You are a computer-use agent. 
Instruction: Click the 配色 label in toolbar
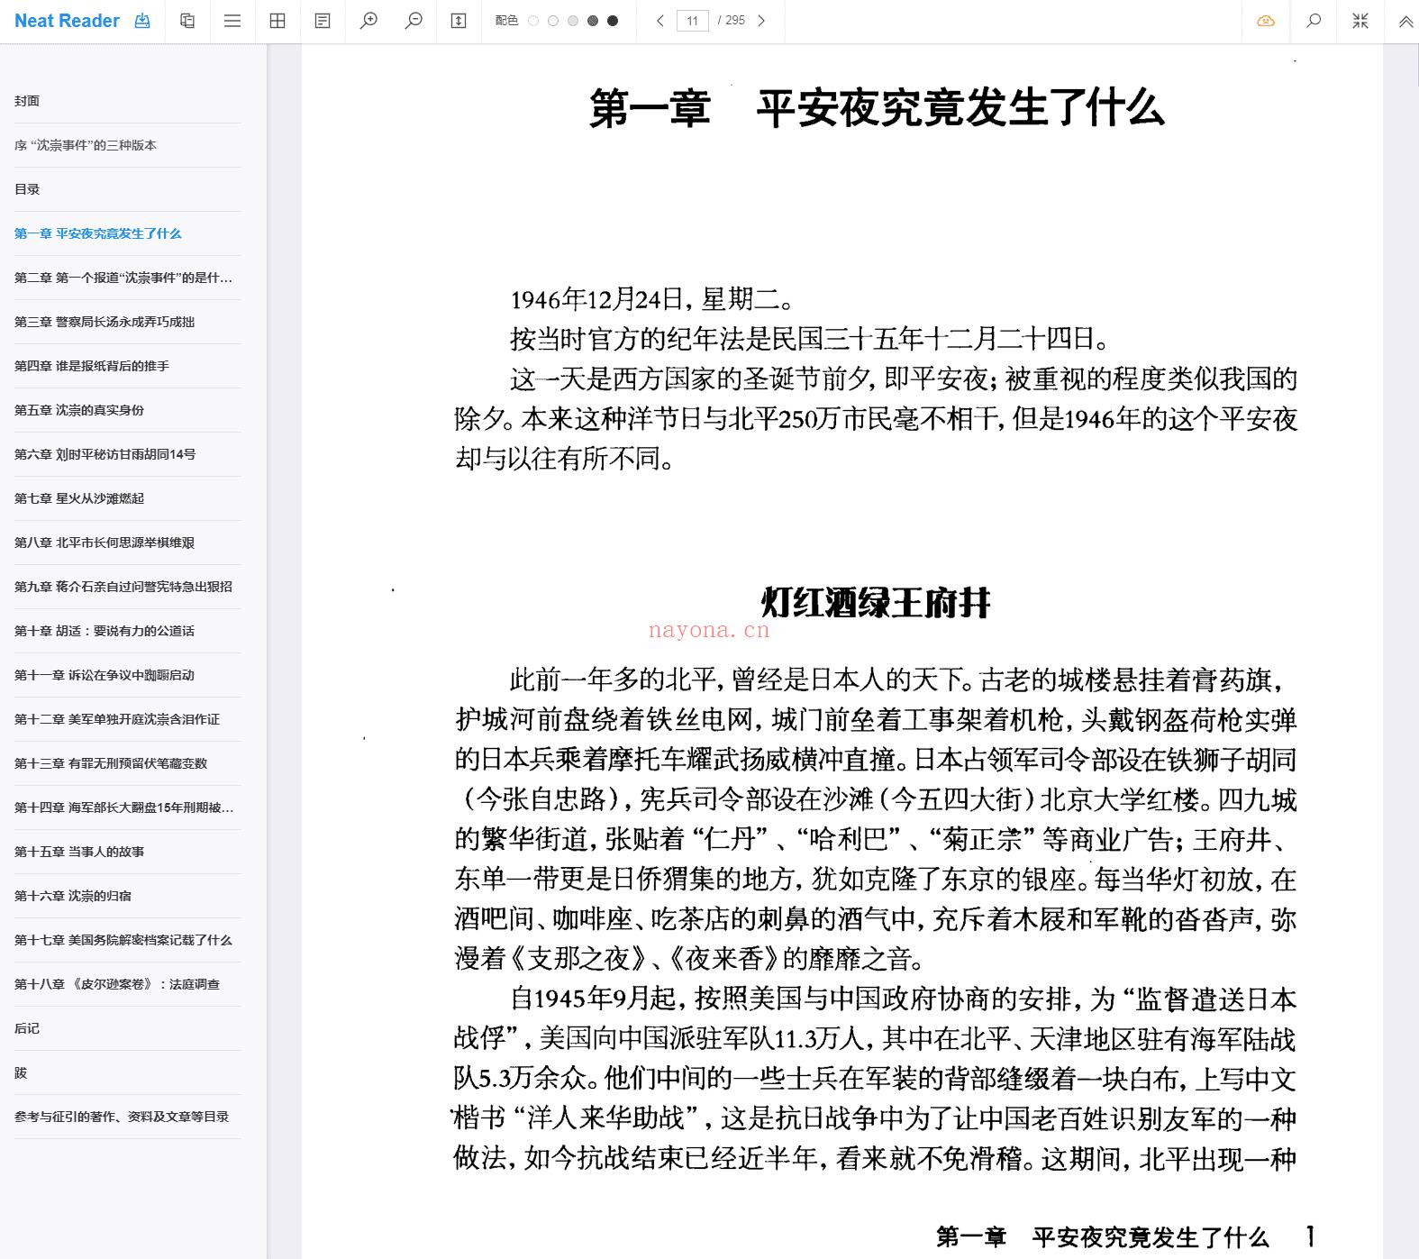click(x=506, y=21)
